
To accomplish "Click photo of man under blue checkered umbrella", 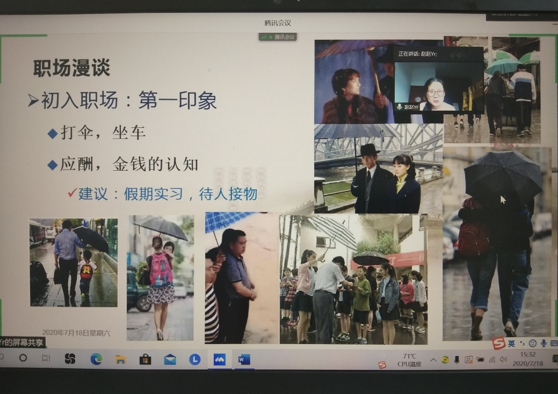I will pos(242,278).
